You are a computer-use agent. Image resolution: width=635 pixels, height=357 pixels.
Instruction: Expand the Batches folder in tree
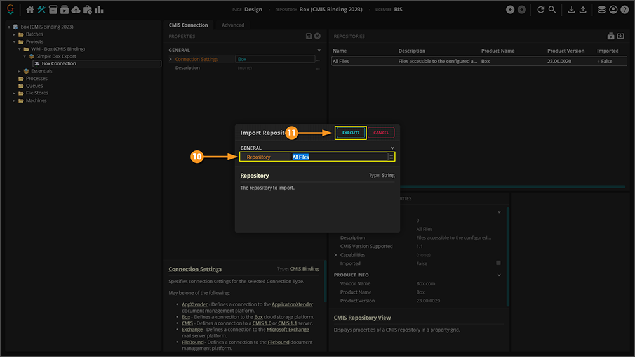(x=14, y=34)
